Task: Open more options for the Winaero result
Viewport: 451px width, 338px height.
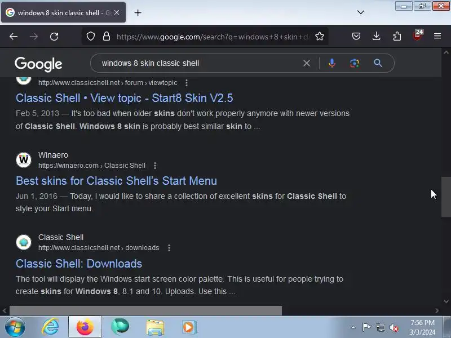Action: [155, 166]
